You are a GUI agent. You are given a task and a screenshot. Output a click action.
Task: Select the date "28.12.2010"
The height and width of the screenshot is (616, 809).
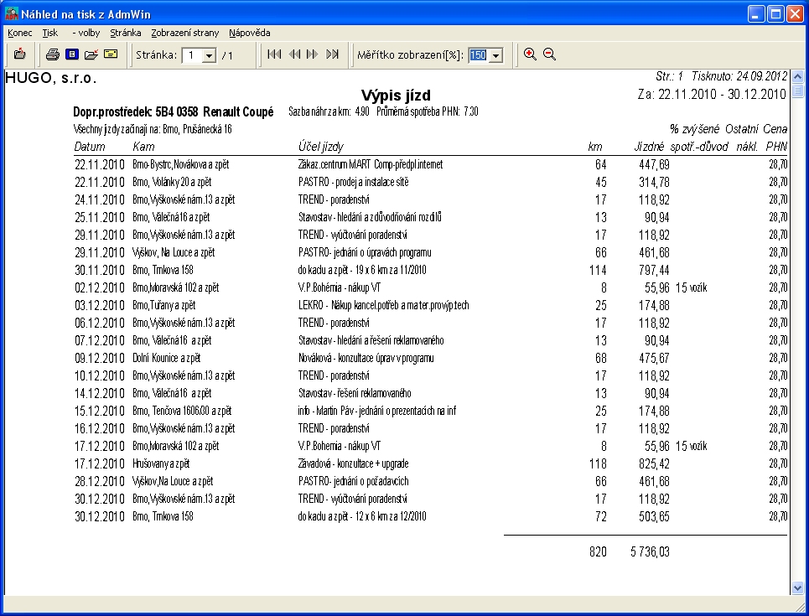pyautogui.click(x=100, y=481)
